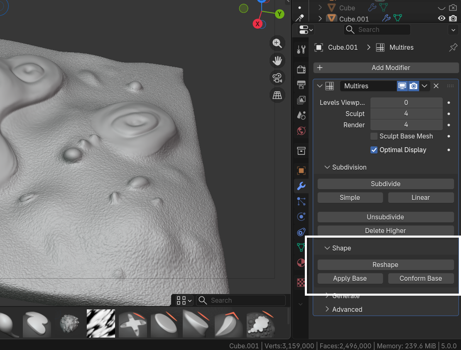Click Cube.001 in the modifier breadcrumb
Viewport: 461px width, 350px height.
click(x=342, y=47)
